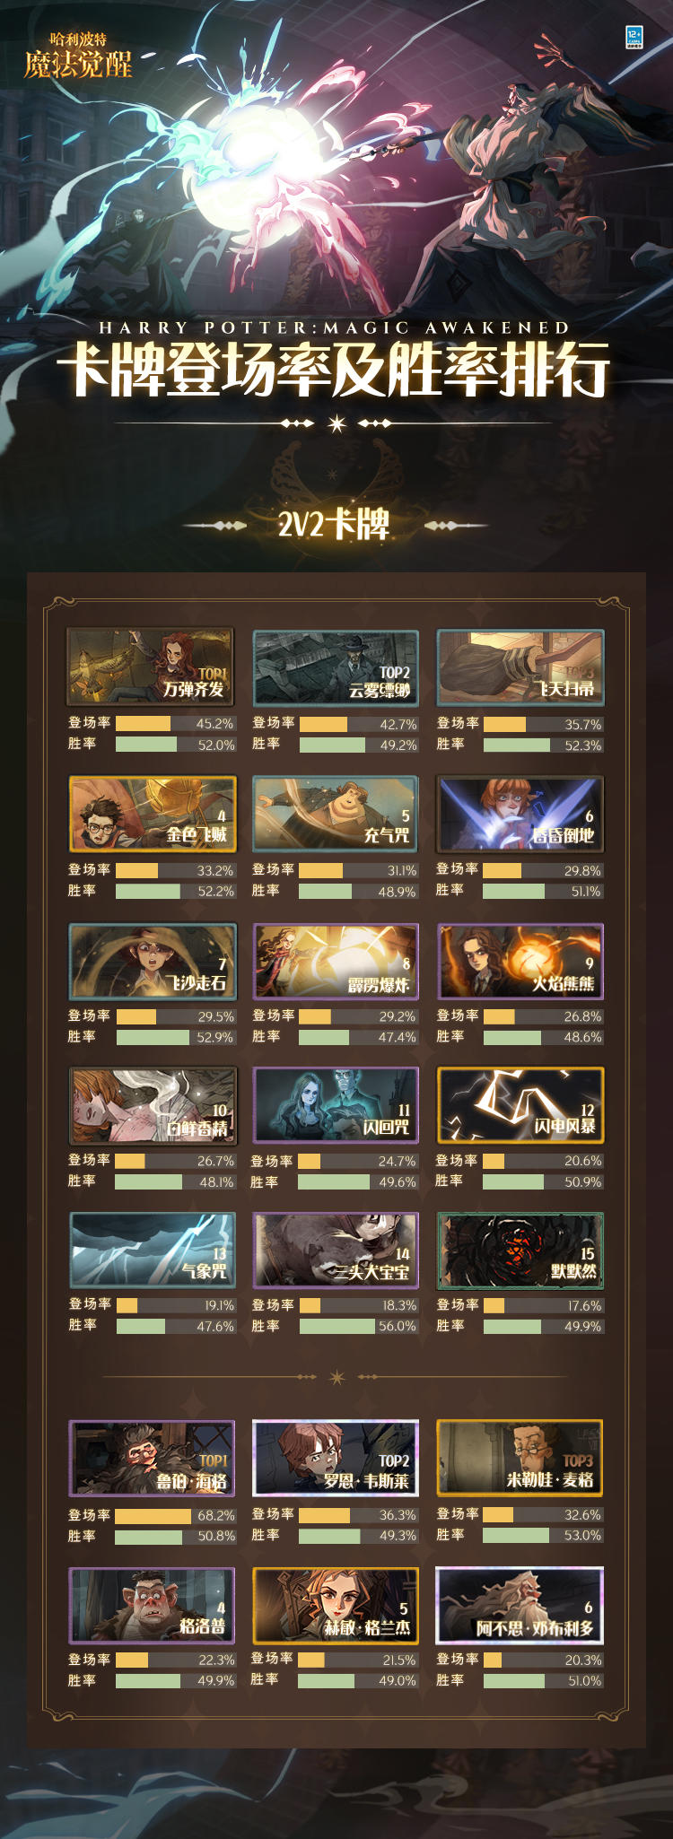Click the 卡牌登场率及胜率排行 title text
This screenshot has height=1839, width=673.
[x=334, y=369]
